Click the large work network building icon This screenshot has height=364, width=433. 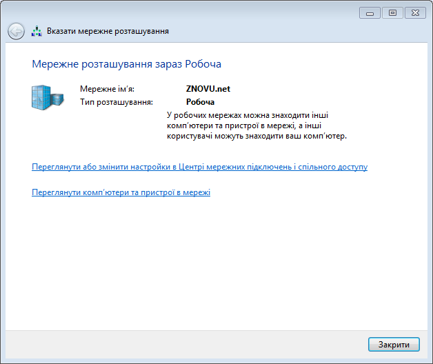tap(47, 97)
